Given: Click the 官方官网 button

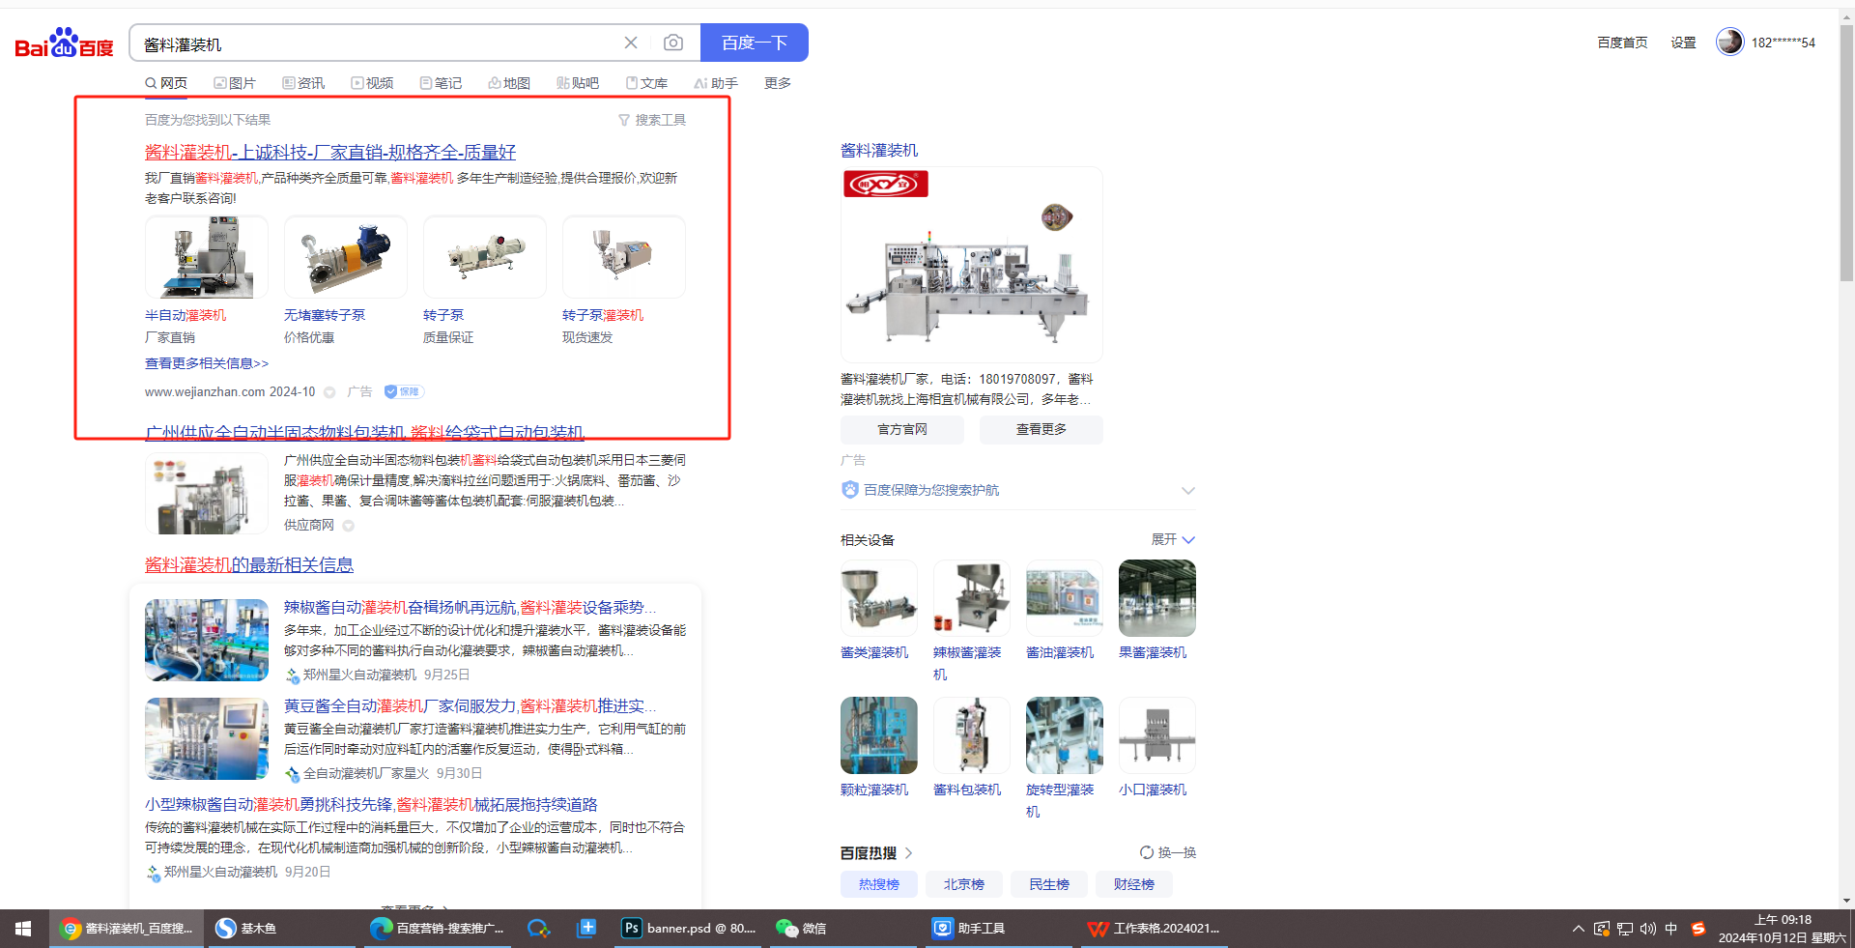Looking at the screenshot, I should point(902,429).
